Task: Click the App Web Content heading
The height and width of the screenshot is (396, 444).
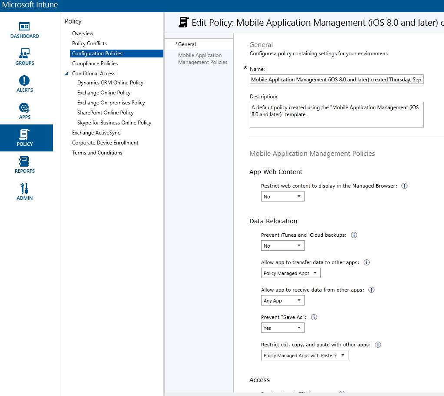Action: coord(276,172)
